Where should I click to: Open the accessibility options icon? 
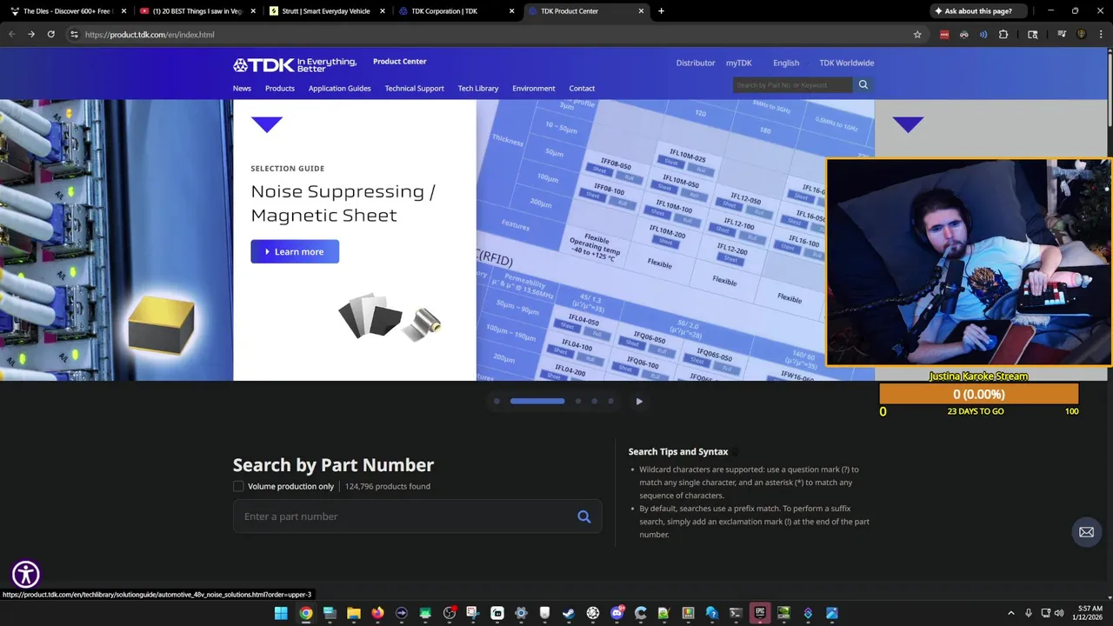[26, 574]
